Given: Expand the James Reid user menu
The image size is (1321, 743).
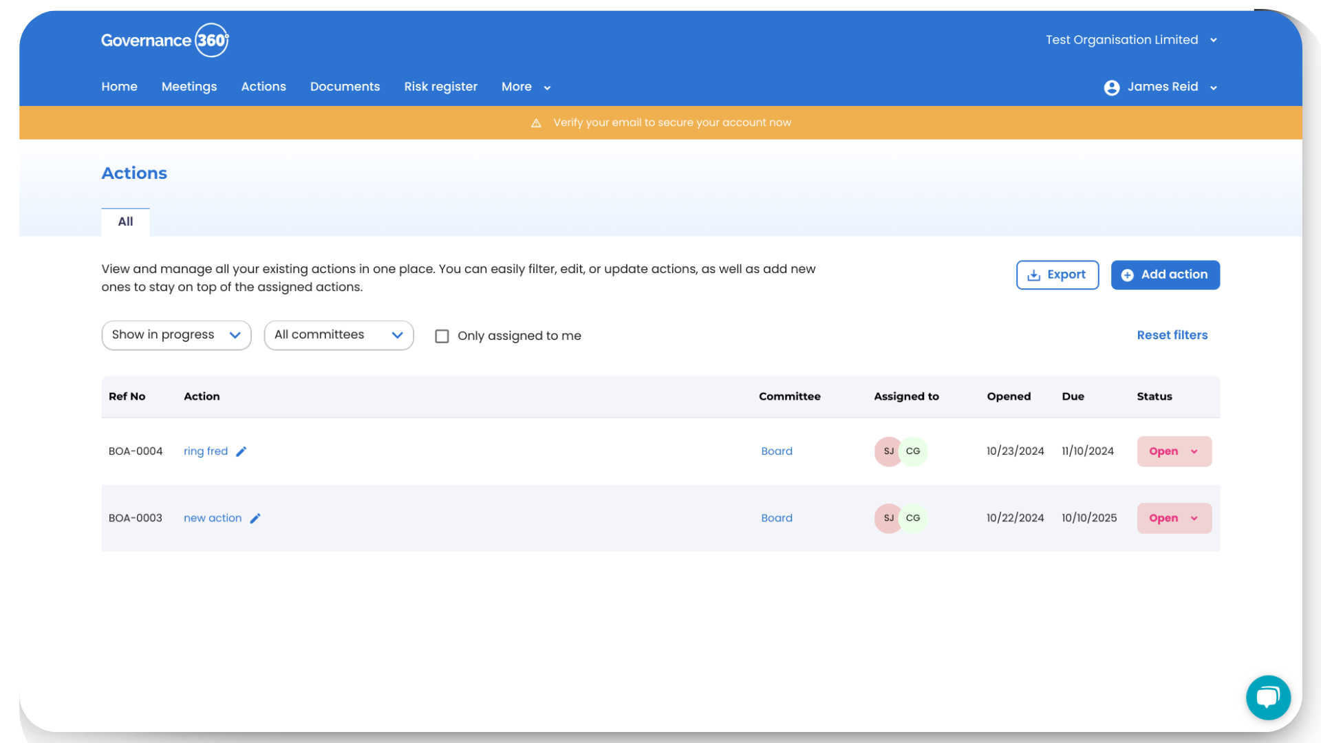Looking at the screenshot, I should pos(1161,87).
